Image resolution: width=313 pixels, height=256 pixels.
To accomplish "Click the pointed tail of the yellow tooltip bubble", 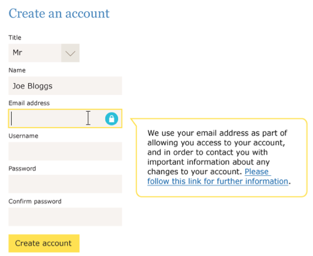I will 134,122.
